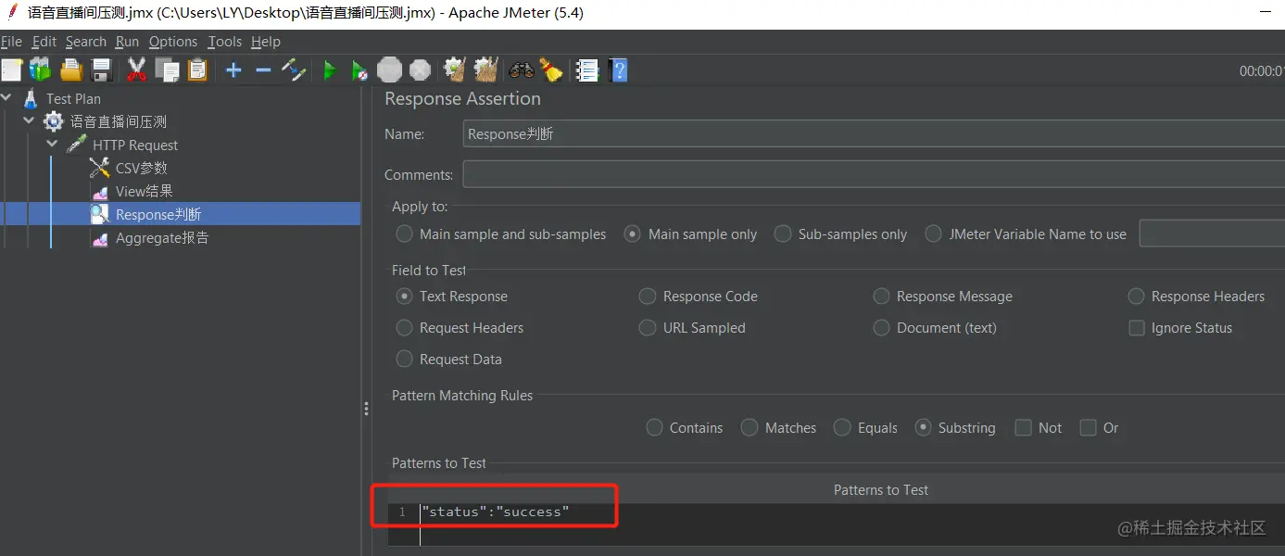Click the Name field containing Response判断
Viewport: 1285px width, 556px height.
pos(874,134)
